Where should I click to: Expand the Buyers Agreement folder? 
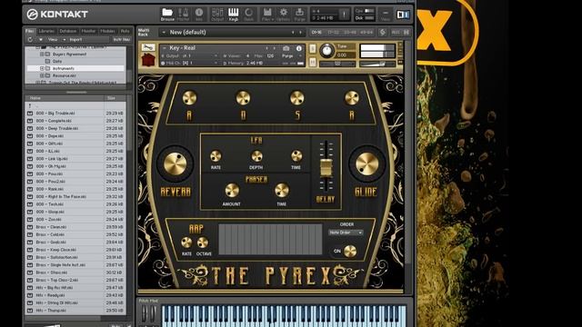42,54
